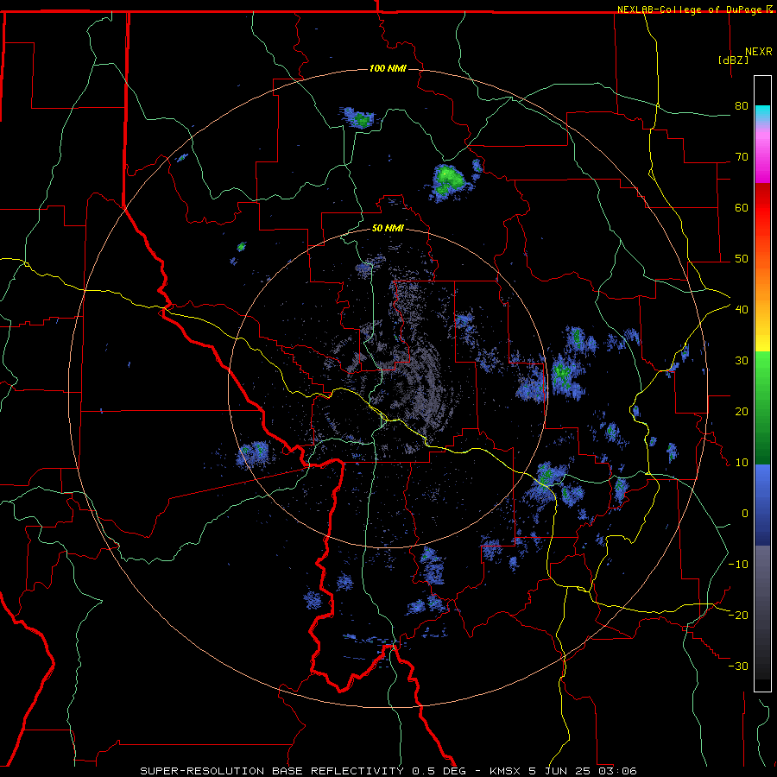This screenshot has height=777, width=777.
Task: Click the 50 NMI range ring label
Action: 388,229
